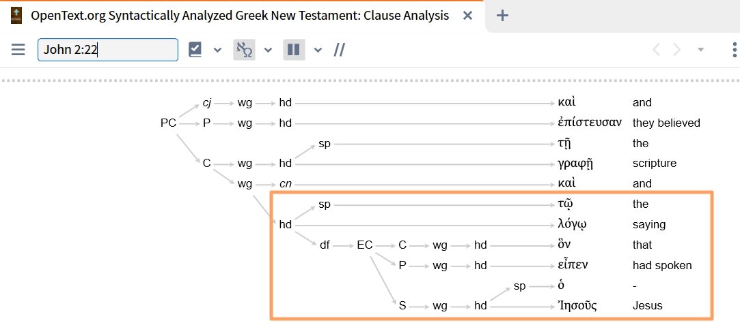The width and height of the screenshot is (740, 323).
Task: Go forward with the right chevron
Action: (677, 50)
